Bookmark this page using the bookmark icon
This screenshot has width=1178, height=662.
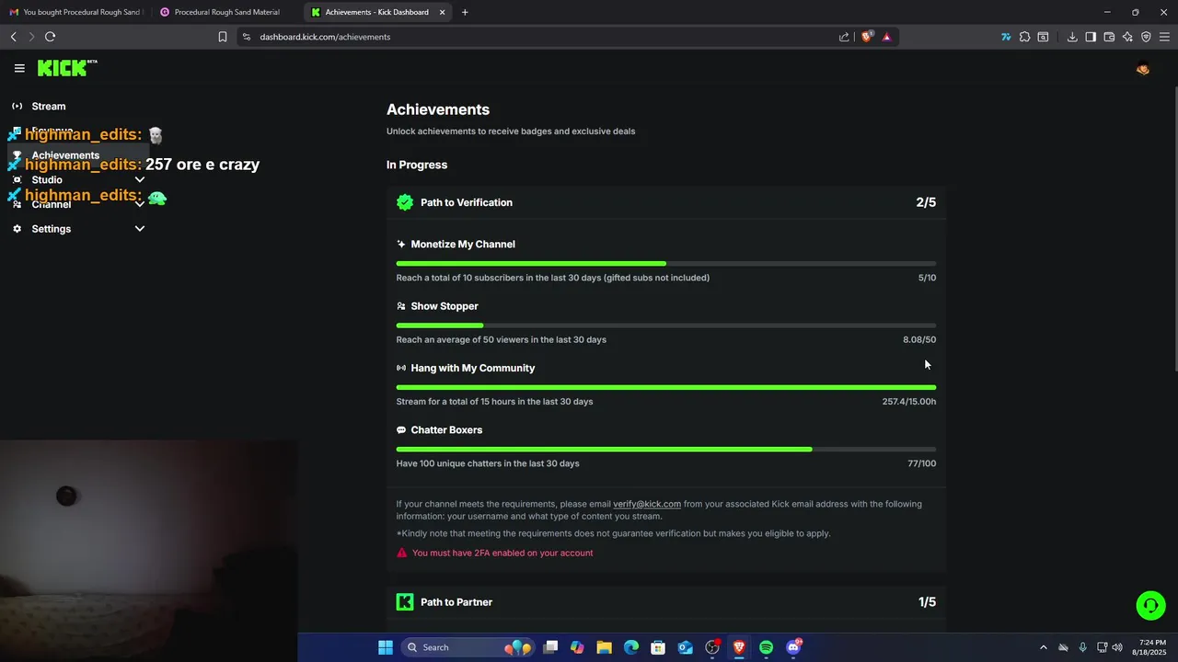point(223,37)
